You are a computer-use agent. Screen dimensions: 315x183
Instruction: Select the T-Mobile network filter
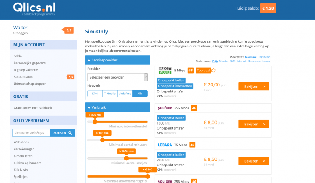110,94
